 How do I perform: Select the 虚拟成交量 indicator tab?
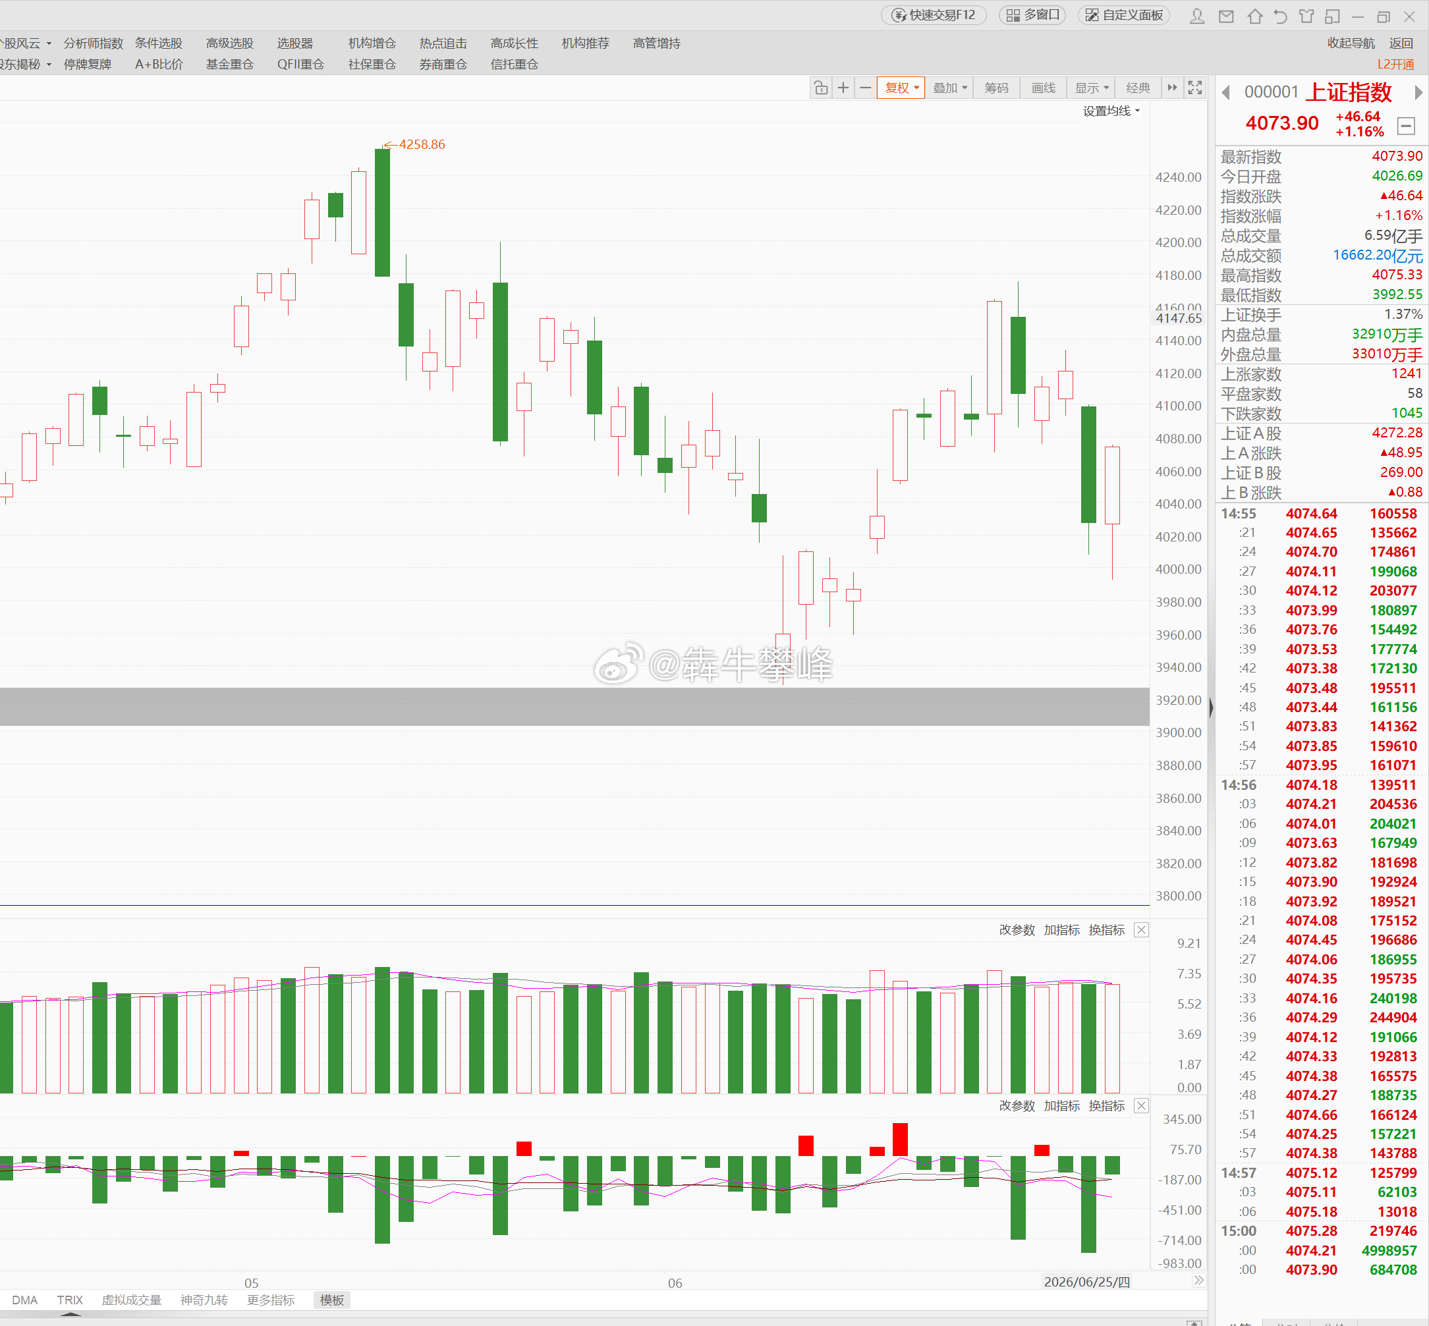(131, 1300)
